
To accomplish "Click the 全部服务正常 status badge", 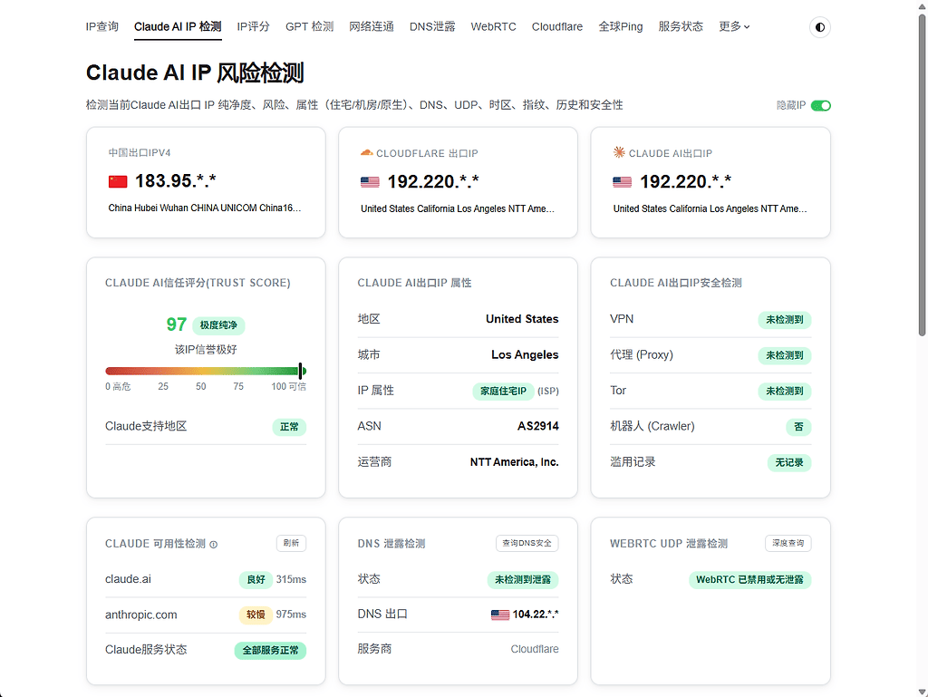I will [x=270, y=650].
